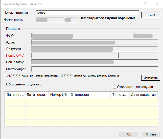The image size is (163, 139).
Task: Click the second 'Полис ОМС' field
Action: tap(138, 55)
